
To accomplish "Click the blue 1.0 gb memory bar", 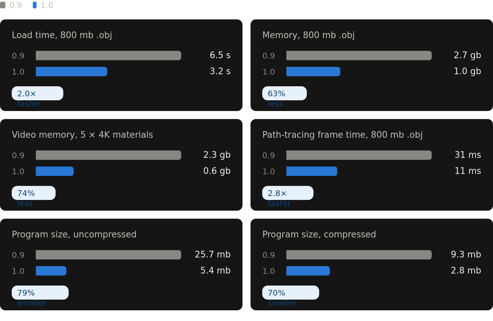I will coord(313,72).
